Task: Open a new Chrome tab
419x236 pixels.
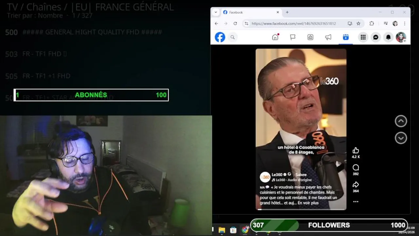Action: pyautogui.click(x=287, y=12)
